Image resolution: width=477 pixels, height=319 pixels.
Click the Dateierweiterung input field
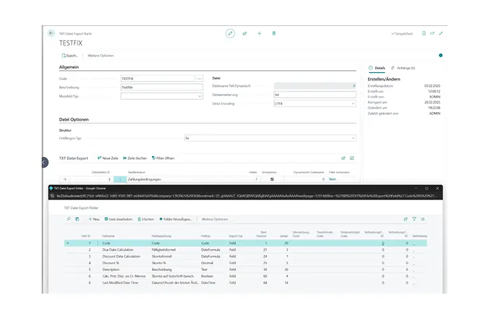(x=315, y=95)
